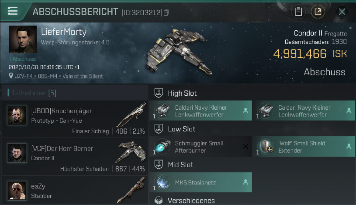Select the second Caldari Navy Lenkwaffenwerfer module
The height and width of the screenshot is (205, 356).
click(x=304, y=111)
